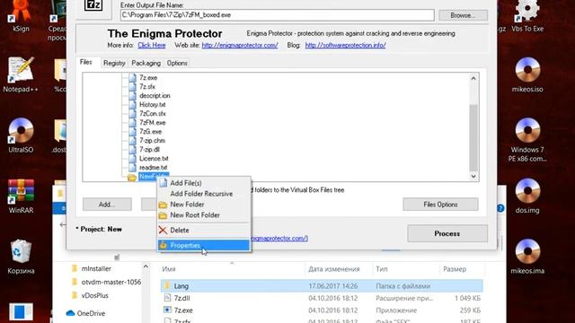The width and height of the screenshot is (575, 323).
Task: Click the Explorer sidebar scroll up arrow
Action: [x=146, y=266]
